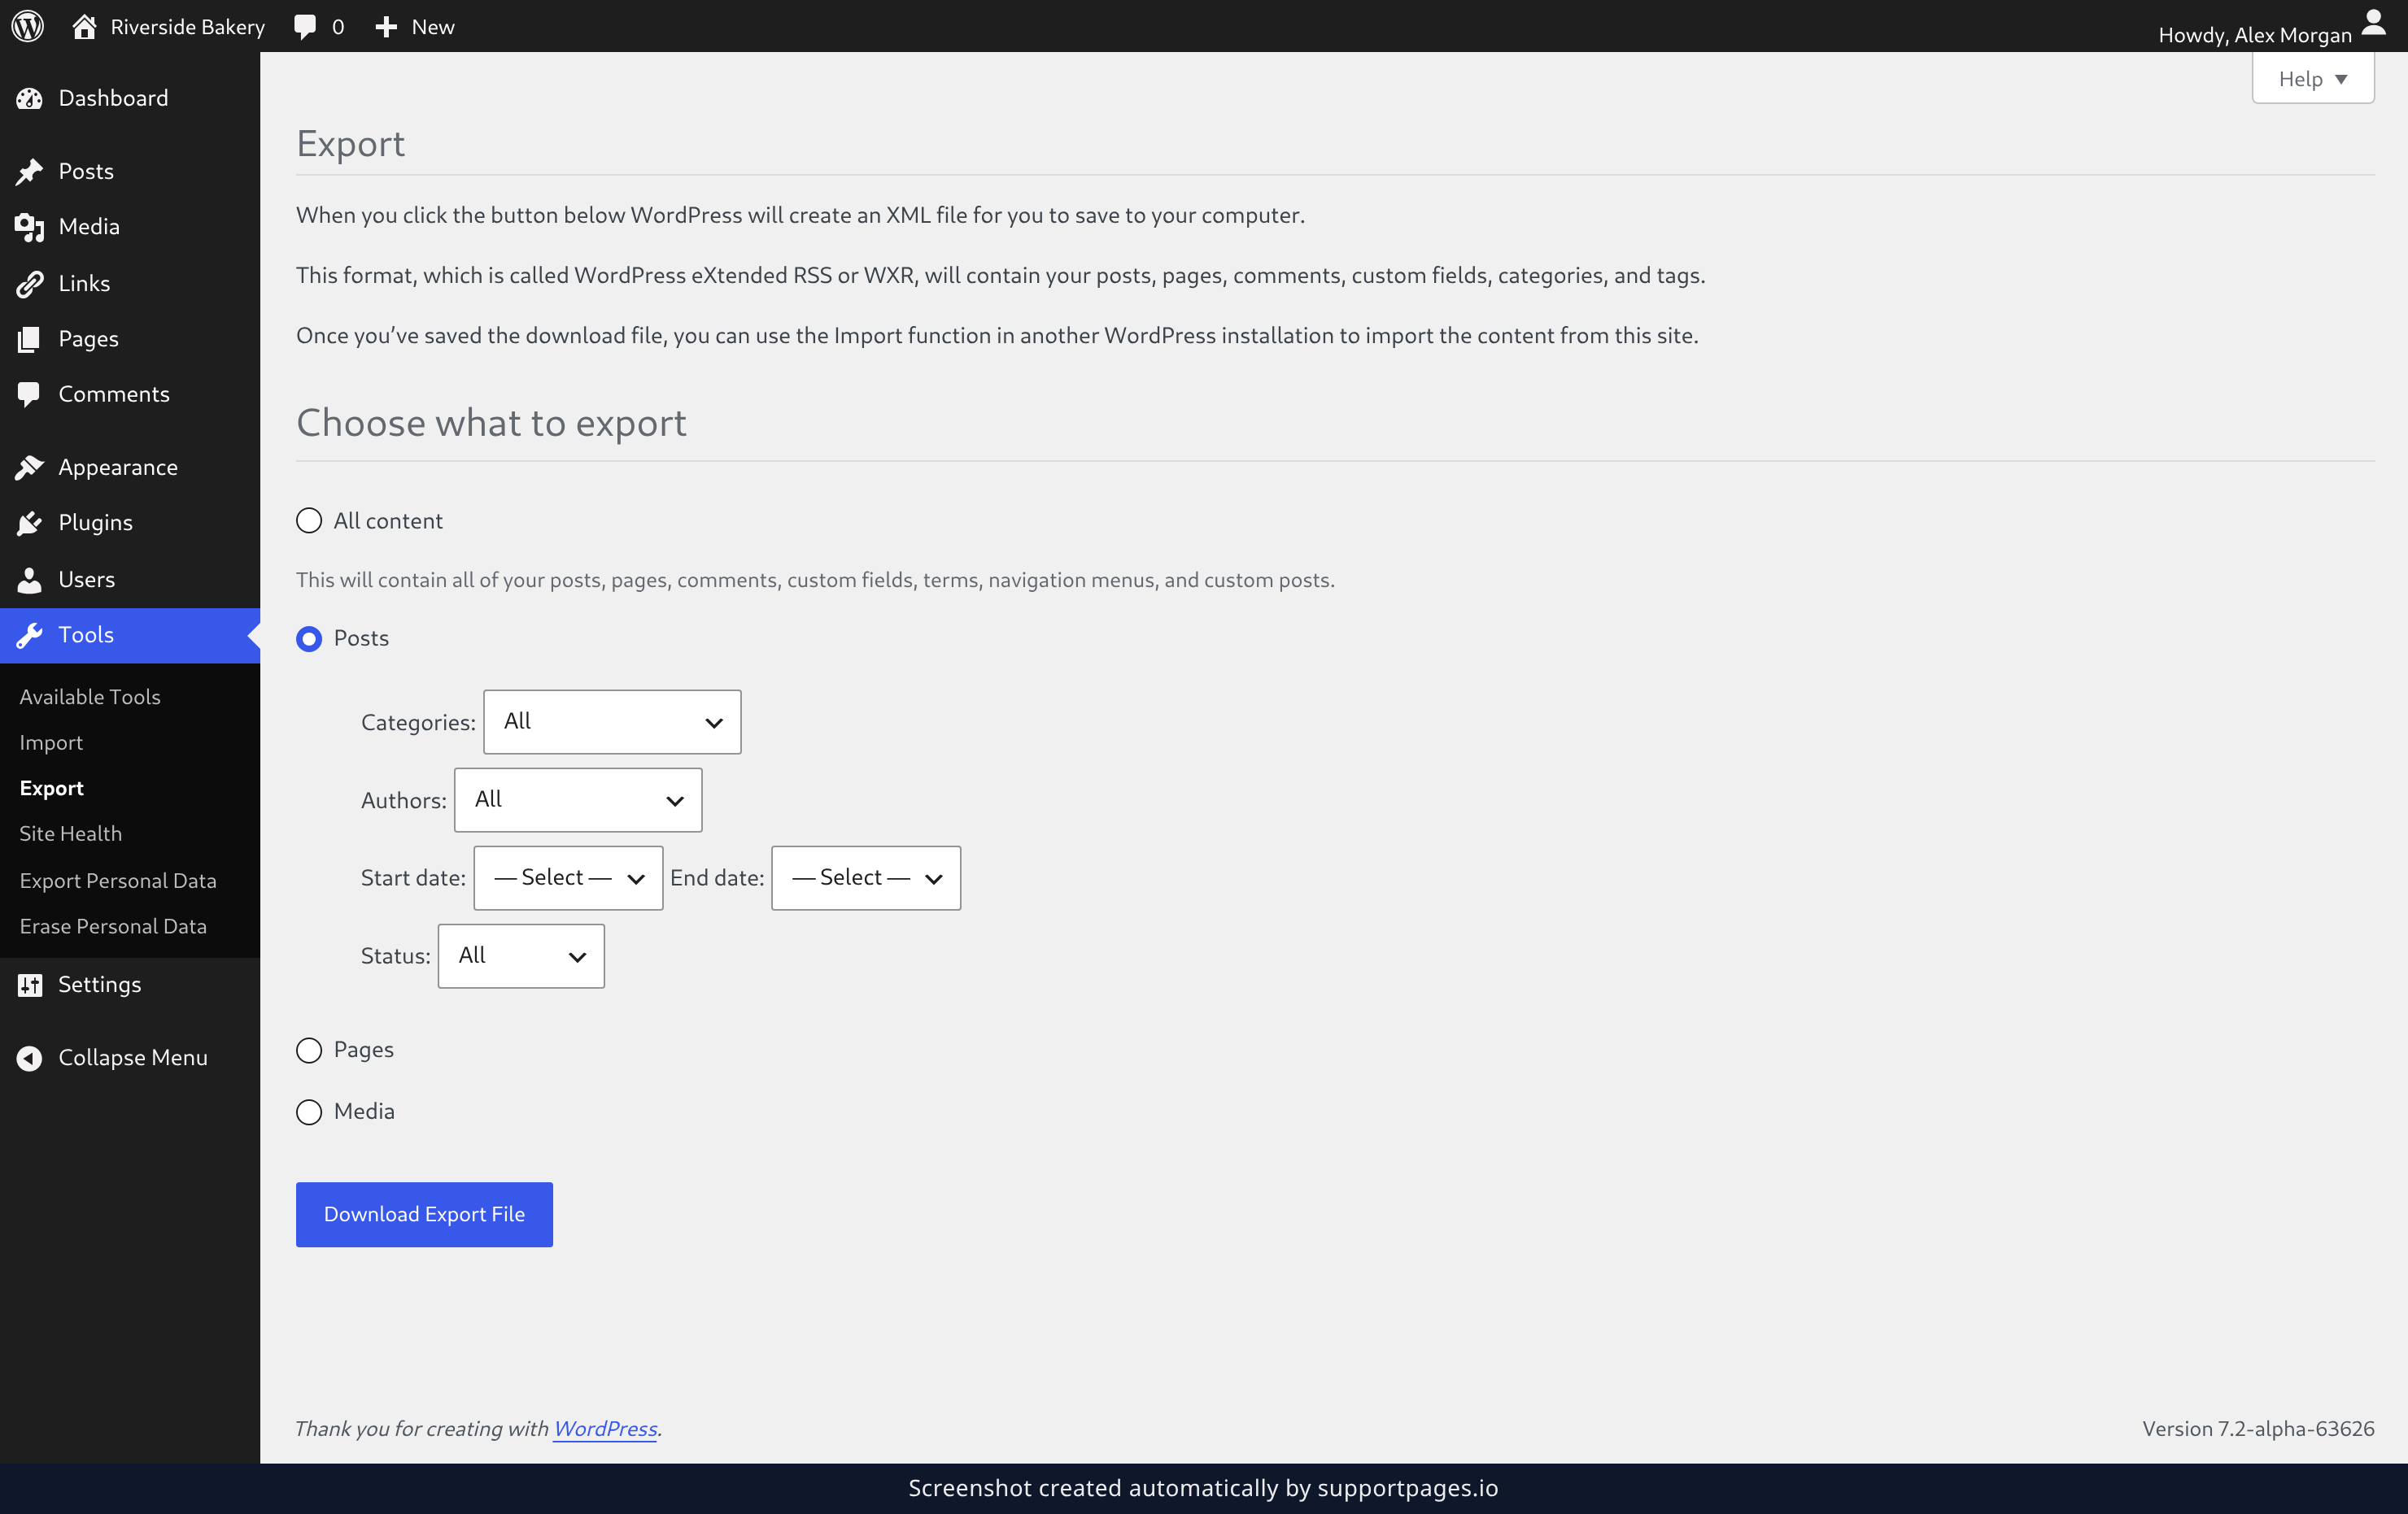Open the Site Health submenu item
This screenshot has width=2408, height=1514.
[x=71, y=833]
